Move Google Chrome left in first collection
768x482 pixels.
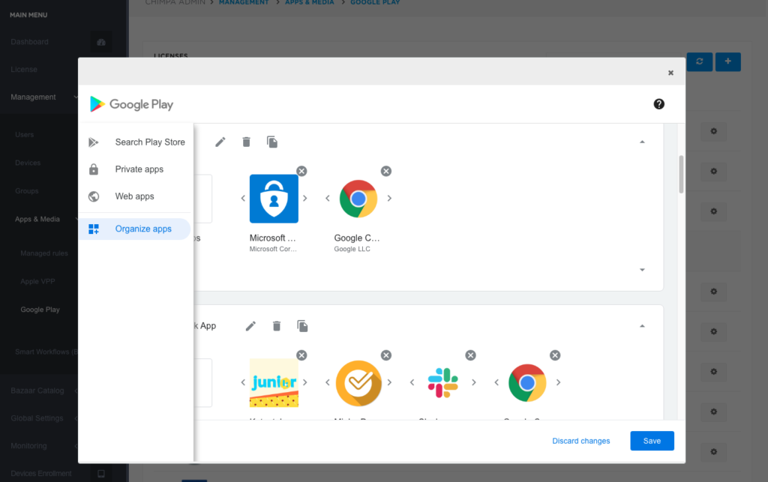(x=327, y=198)
